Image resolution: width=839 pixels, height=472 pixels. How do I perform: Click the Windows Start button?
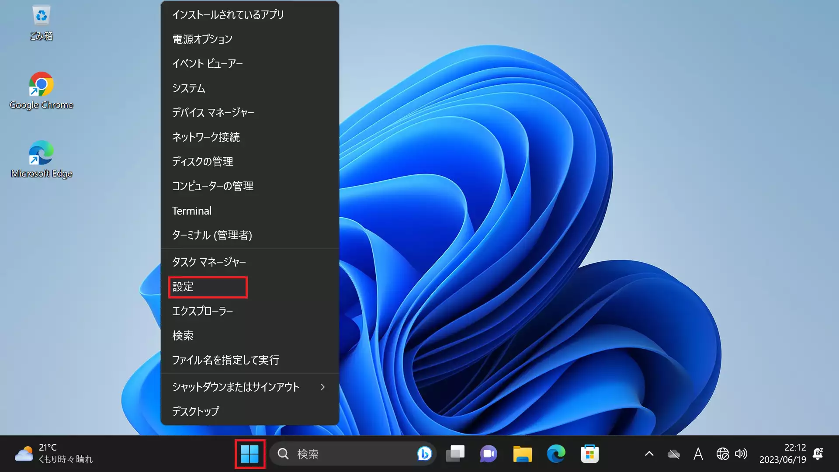[x=250, y=454]
